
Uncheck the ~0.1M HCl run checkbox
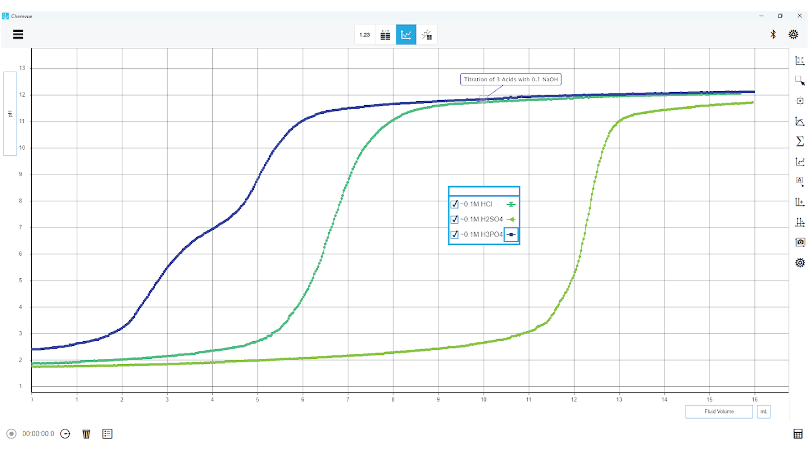455,204
